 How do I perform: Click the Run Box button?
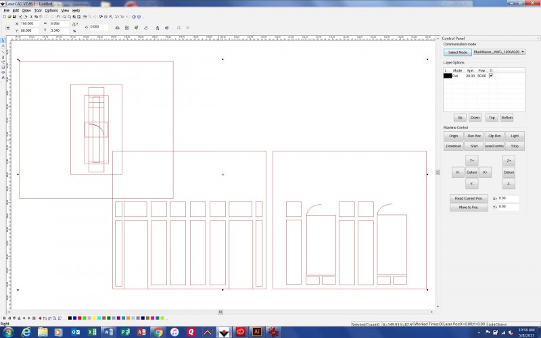474,136
